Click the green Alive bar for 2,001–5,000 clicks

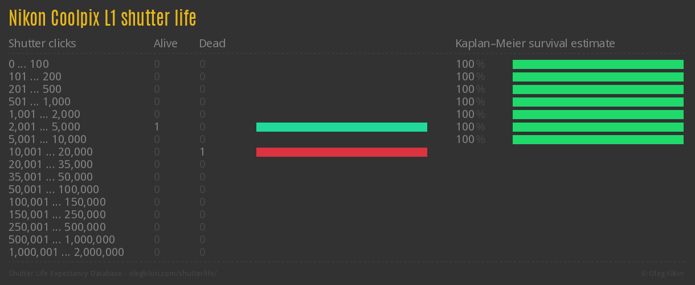pyautogui.click(x=341, y=127)
